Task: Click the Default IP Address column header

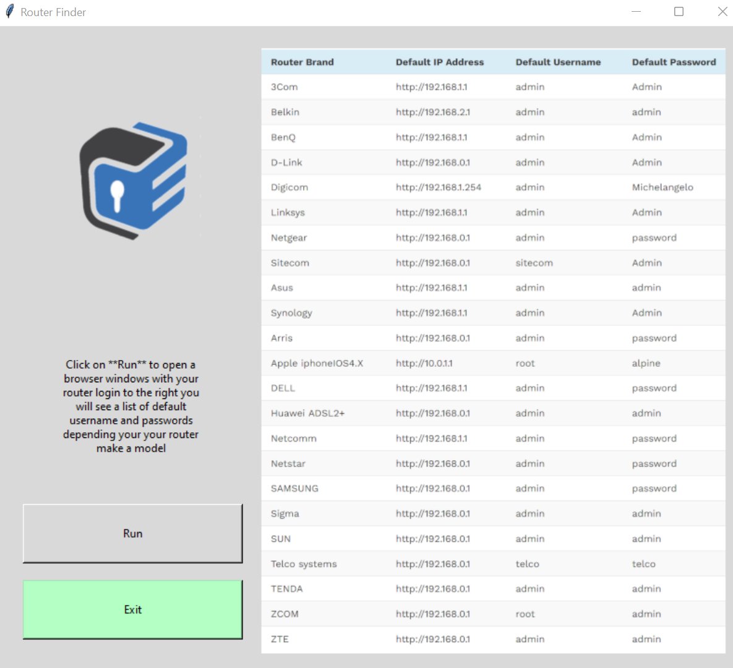Action: click(x=440, y=62)
